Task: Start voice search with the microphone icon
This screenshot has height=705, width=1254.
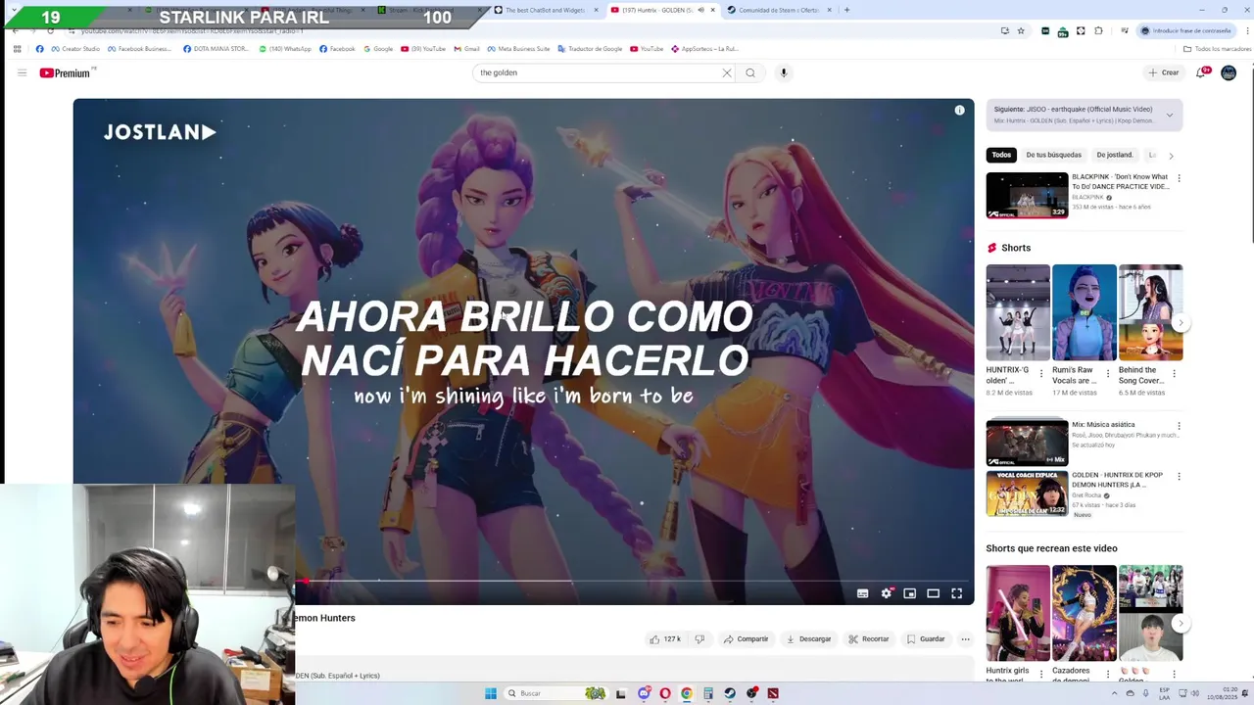Action: click(x=784, y=72)
